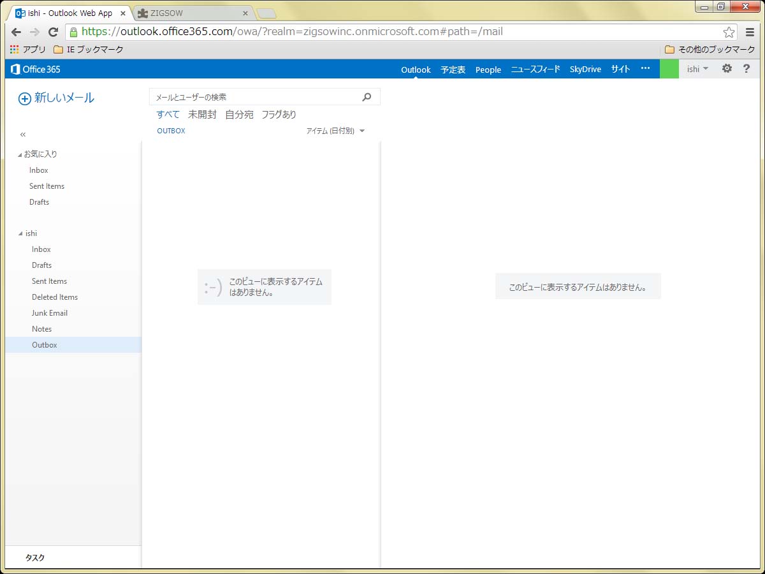
Task: Select Junk Email folder under ishi
Action: tap(50, 313)
